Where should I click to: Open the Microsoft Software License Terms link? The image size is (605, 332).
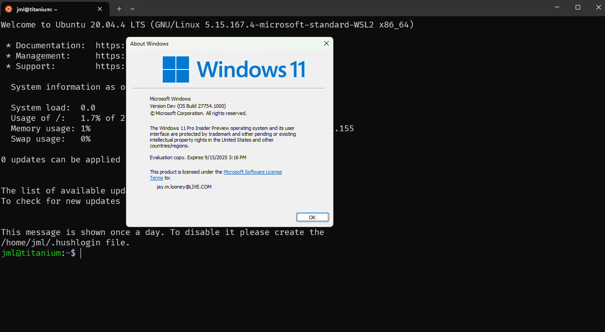pyautogui.click(x=253, y=172)
